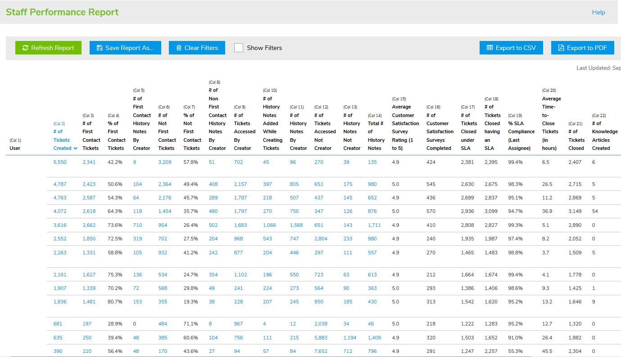Screen dimensions: 621x357
Task: Click the refresh arrows icon
Action: 25,48
